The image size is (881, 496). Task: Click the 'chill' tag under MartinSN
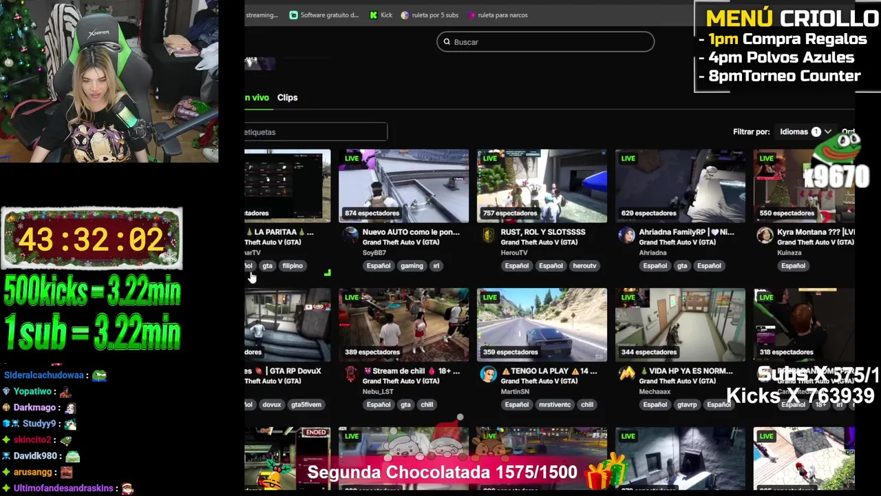point(586,405)
